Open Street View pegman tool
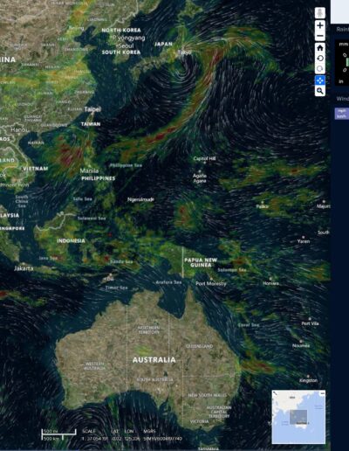The height and width of the screenshot is (451, 349). pyautogui.click(x=320, y=13)
